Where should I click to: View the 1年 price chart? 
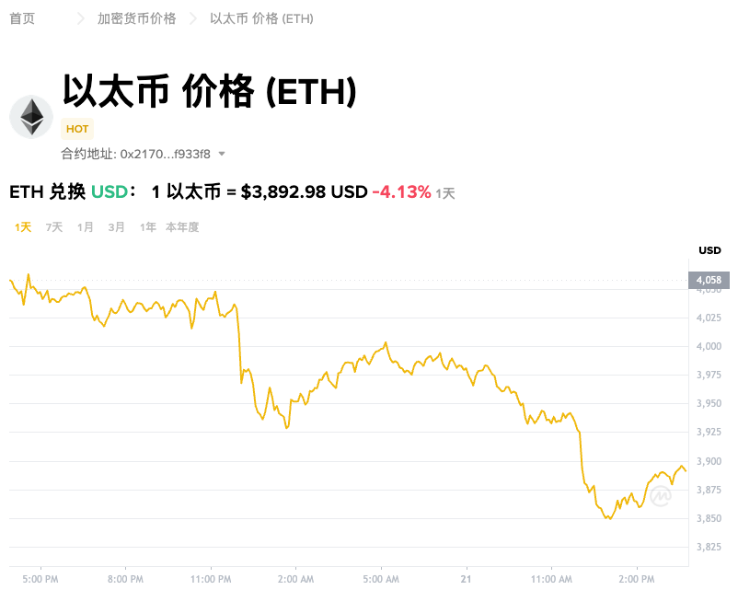146,226
